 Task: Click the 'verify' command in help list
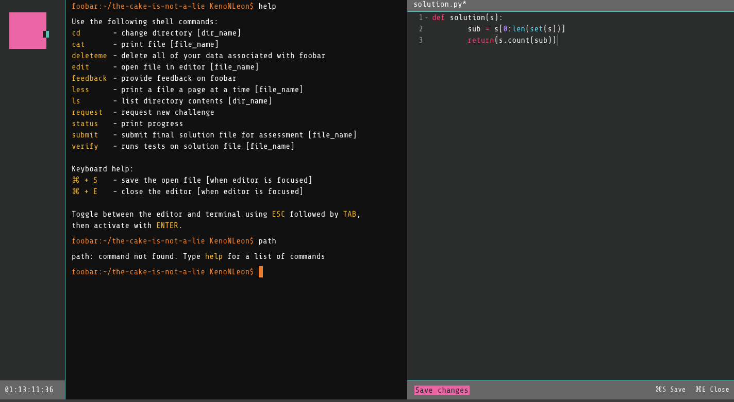pos(85,146)
